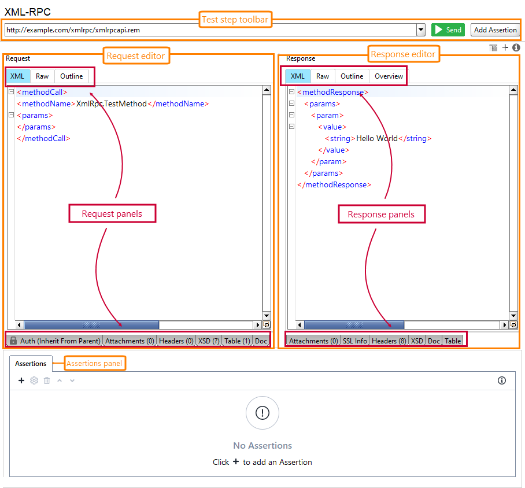525x488 pixels.
Task: Click the Assertions panel info icon
Action: coord(501,380)
